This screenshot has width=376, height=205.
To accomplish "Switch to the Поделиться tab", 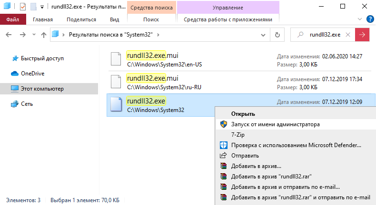I will (81, 19).
